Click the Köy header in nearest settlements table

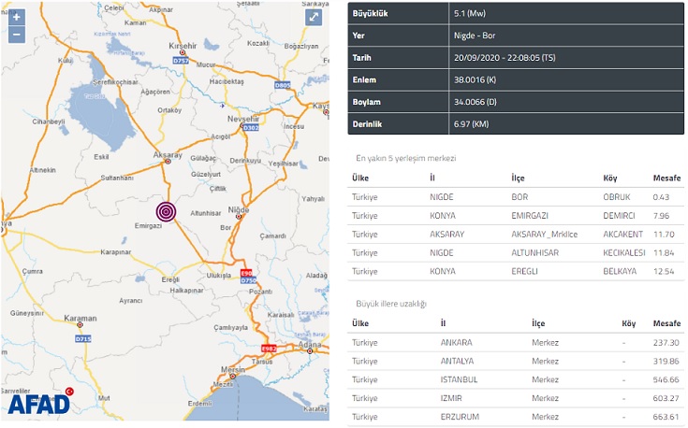point(611,178)
